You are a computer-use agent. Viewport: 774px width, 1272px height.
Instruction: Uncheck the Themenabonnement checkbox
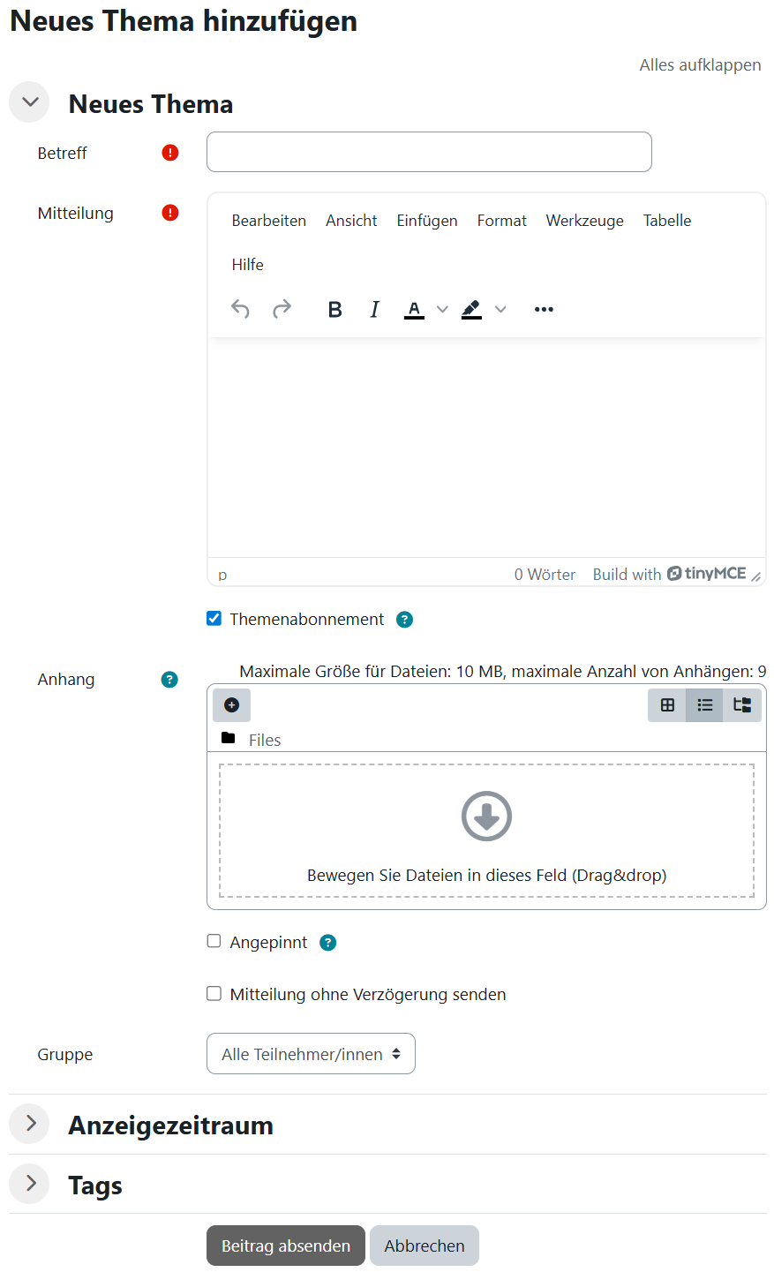214,619
